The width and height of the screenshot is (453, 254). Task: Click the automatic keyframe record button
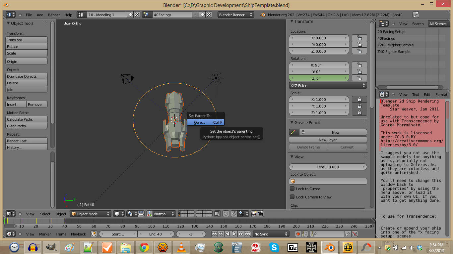(x=298, y=234)
